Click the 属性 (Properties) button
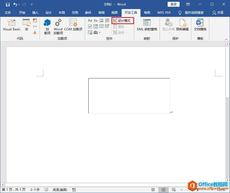 pos(119,27)
